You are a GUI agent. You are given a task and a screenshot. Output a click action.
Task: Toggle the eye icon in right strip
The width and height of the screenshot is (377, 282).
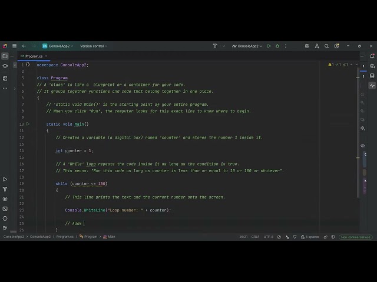tap(363, 146)
